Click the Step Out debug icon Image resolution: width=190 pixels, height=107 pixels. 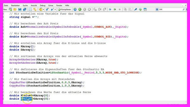104,9
